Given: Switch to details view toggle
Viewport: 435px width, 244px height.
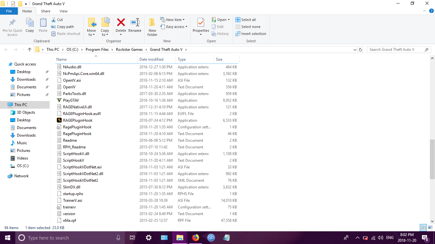Looking at the screenshot, I should tap(423, 227).
